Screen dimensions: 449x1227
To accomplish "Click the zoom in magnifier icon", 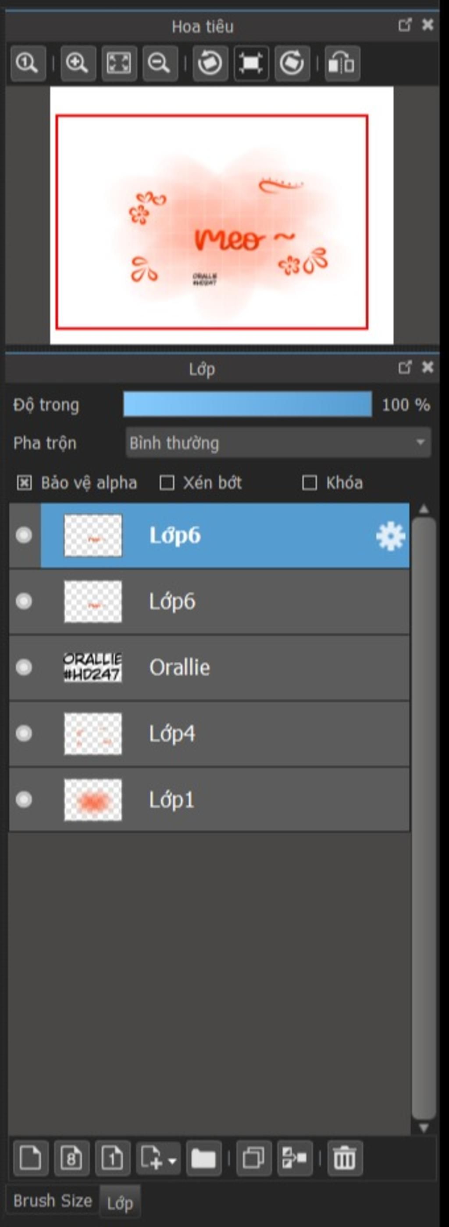I will point(78,63).
